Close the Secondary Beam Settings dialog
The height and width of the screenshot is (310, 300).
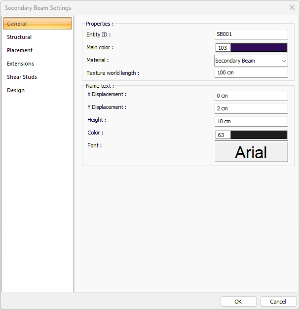pyautogui.click(x=292, y=7)
